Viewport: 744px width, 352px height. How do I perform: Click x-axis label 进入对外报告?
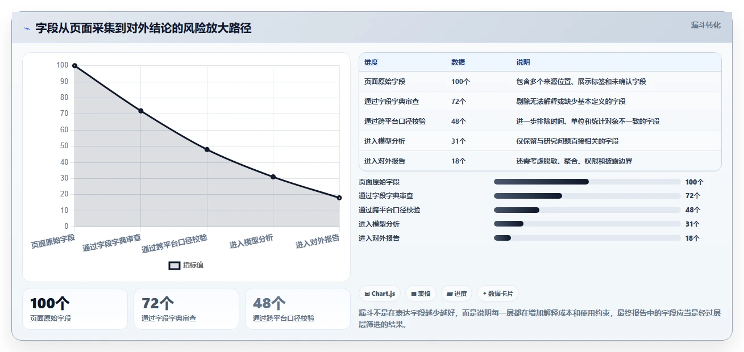(317, 241)
